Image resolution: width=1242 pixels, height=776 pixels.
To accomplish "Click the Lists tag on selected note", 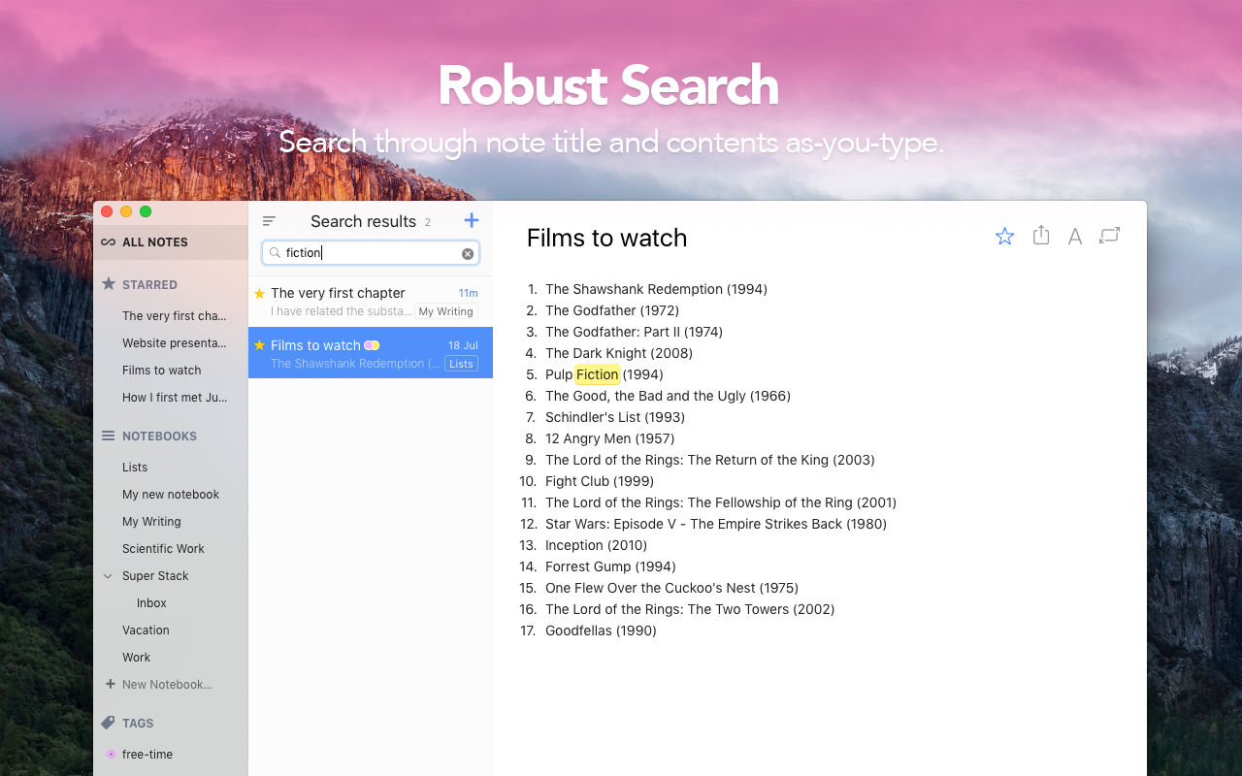I will tap(462, 364).
